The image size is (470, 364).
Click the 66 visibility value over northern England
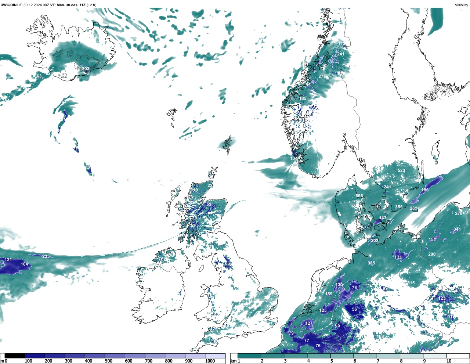click(x=227, y=263)
